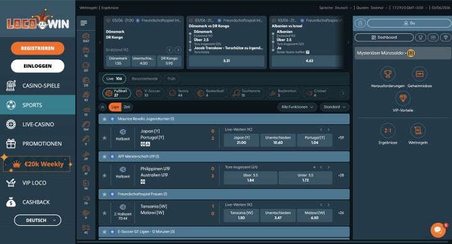The width and height of the screenshot is (452, 244).
Task: Bet on Portugal [Y] at 1.04
Action: pyautogui.click(x=315, y=141)
